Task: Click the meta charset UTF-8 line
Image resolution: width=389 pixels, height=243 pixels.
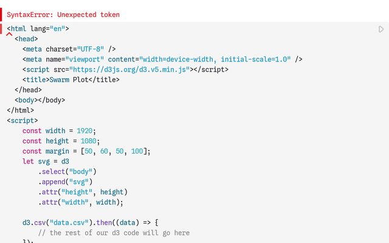Action: 69,49
